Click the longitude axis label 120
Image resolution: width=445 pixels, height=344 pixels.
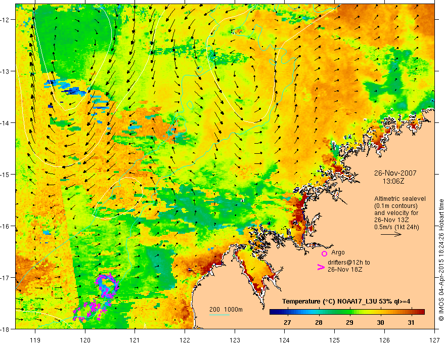coord(85,340)
